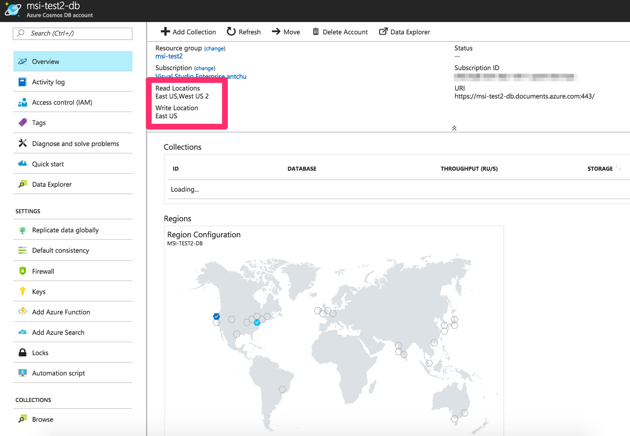Click the Cosmos DB account logo in header
The image size is (630, 436).
(x=12, y=10)
